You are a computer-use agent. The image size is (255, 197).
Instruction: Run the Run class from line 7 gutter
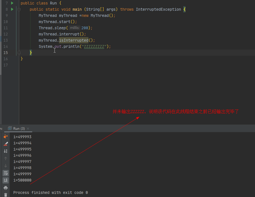pos(12,3)
